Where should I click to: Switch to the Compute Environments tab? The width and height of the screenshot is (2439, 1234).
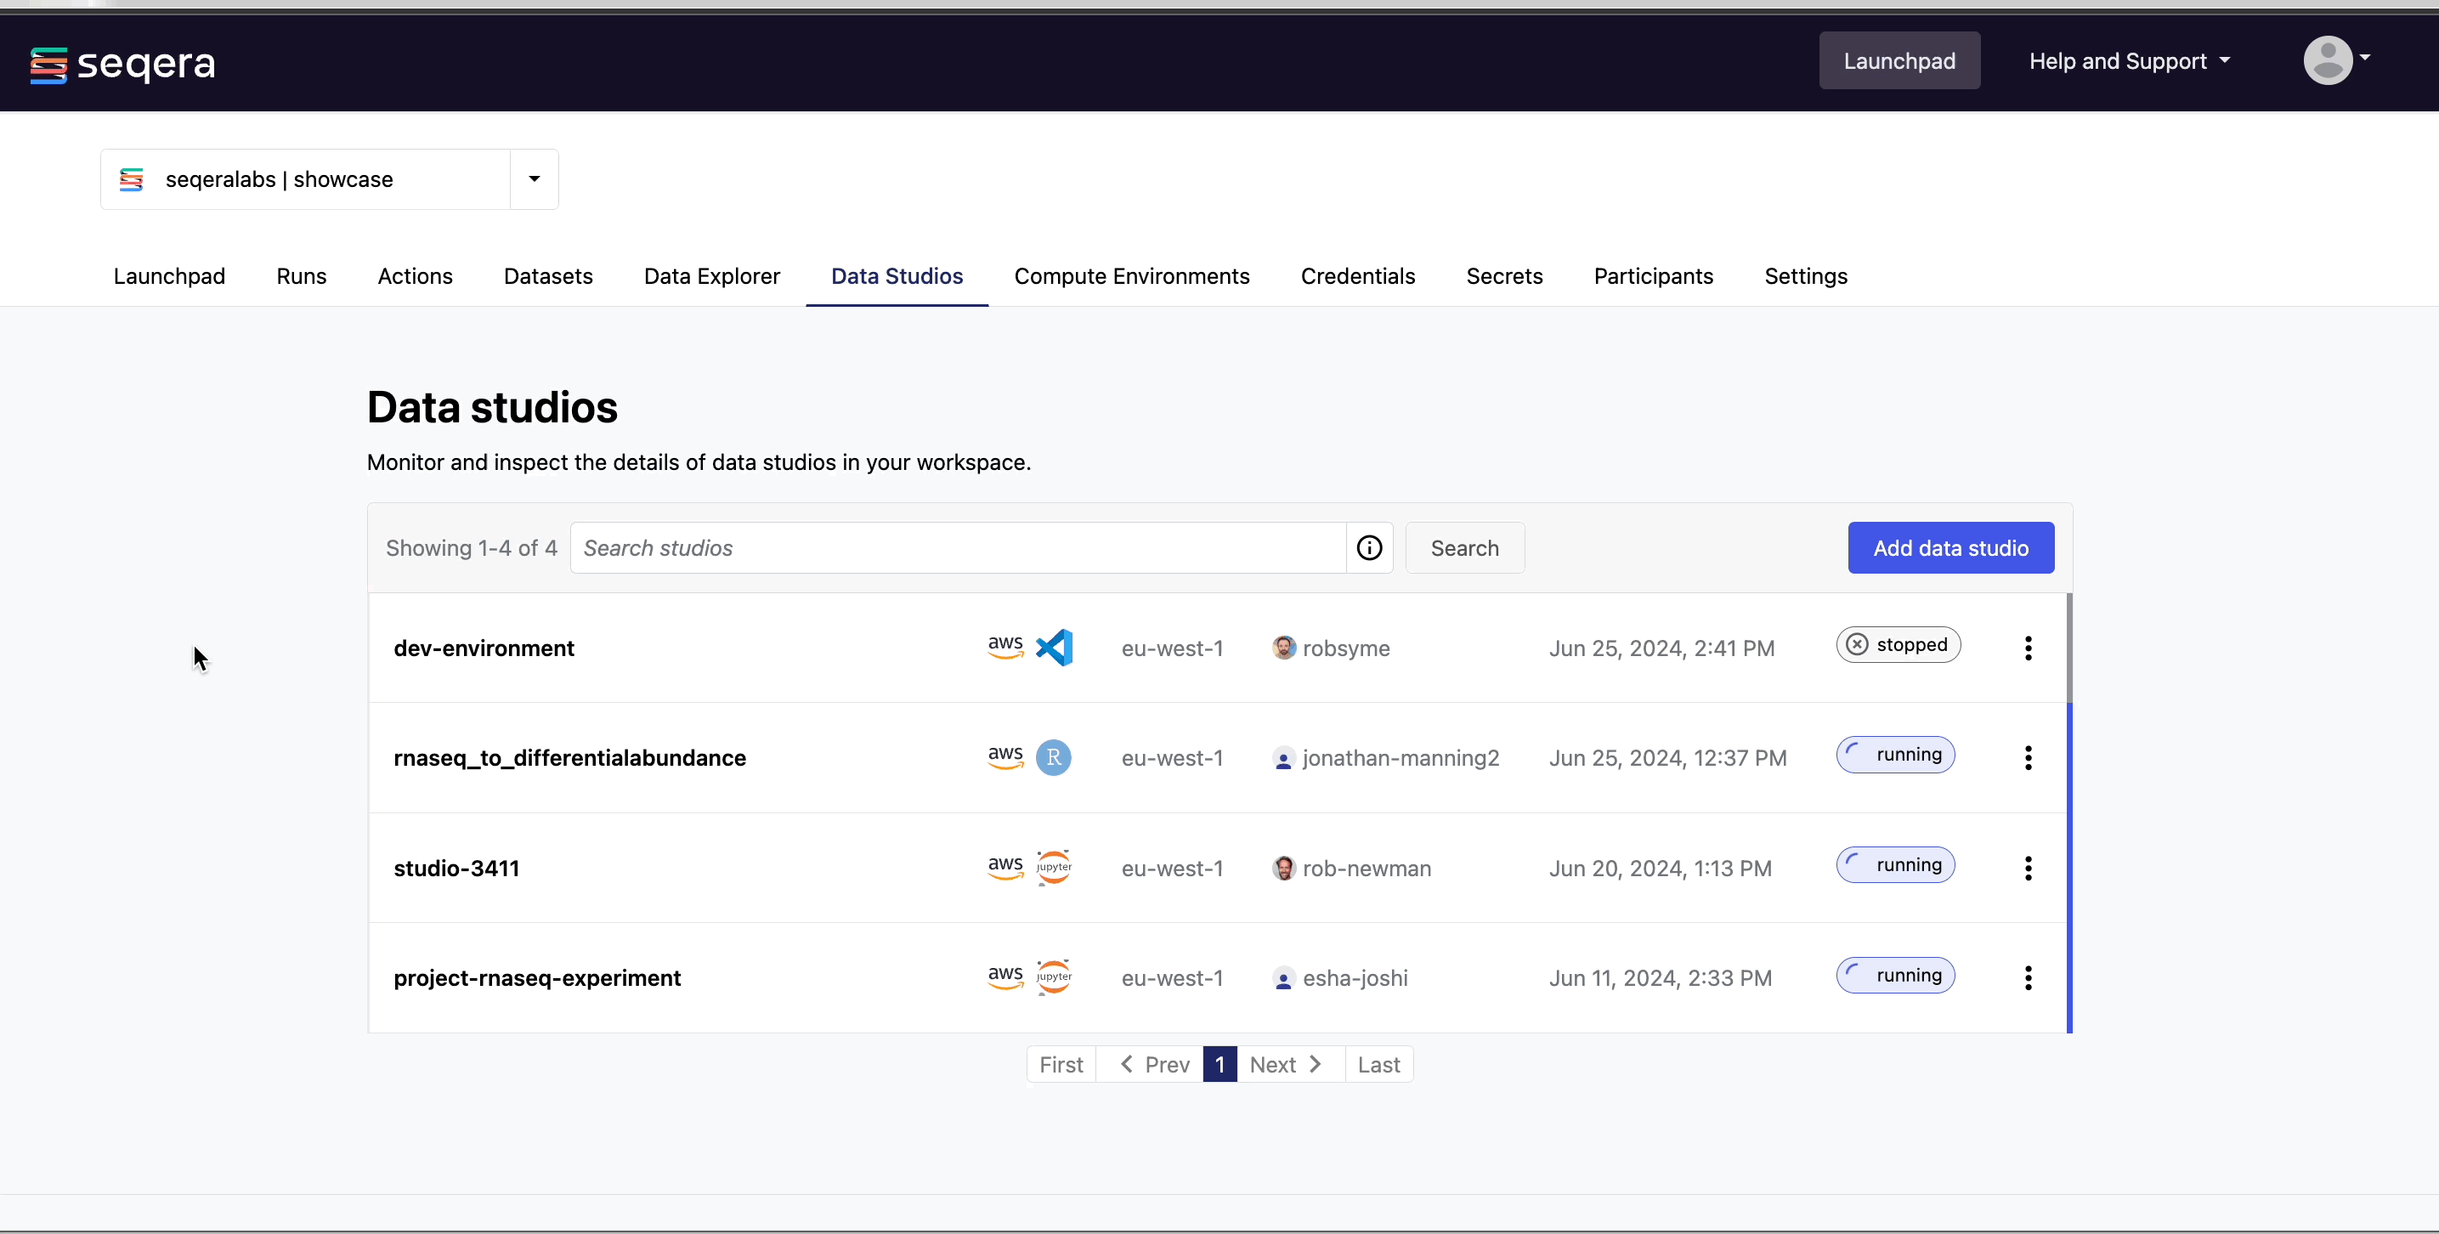point(1131,275)
